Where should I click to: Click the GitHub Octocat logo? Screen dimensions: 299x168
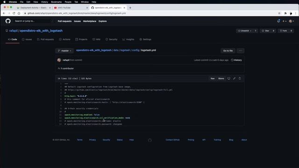[8, 21]
